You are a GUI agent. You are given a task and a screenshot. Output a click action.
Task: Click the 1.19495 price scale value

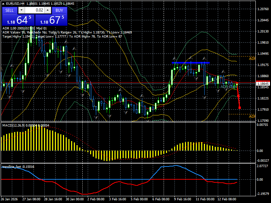point(263,54)
